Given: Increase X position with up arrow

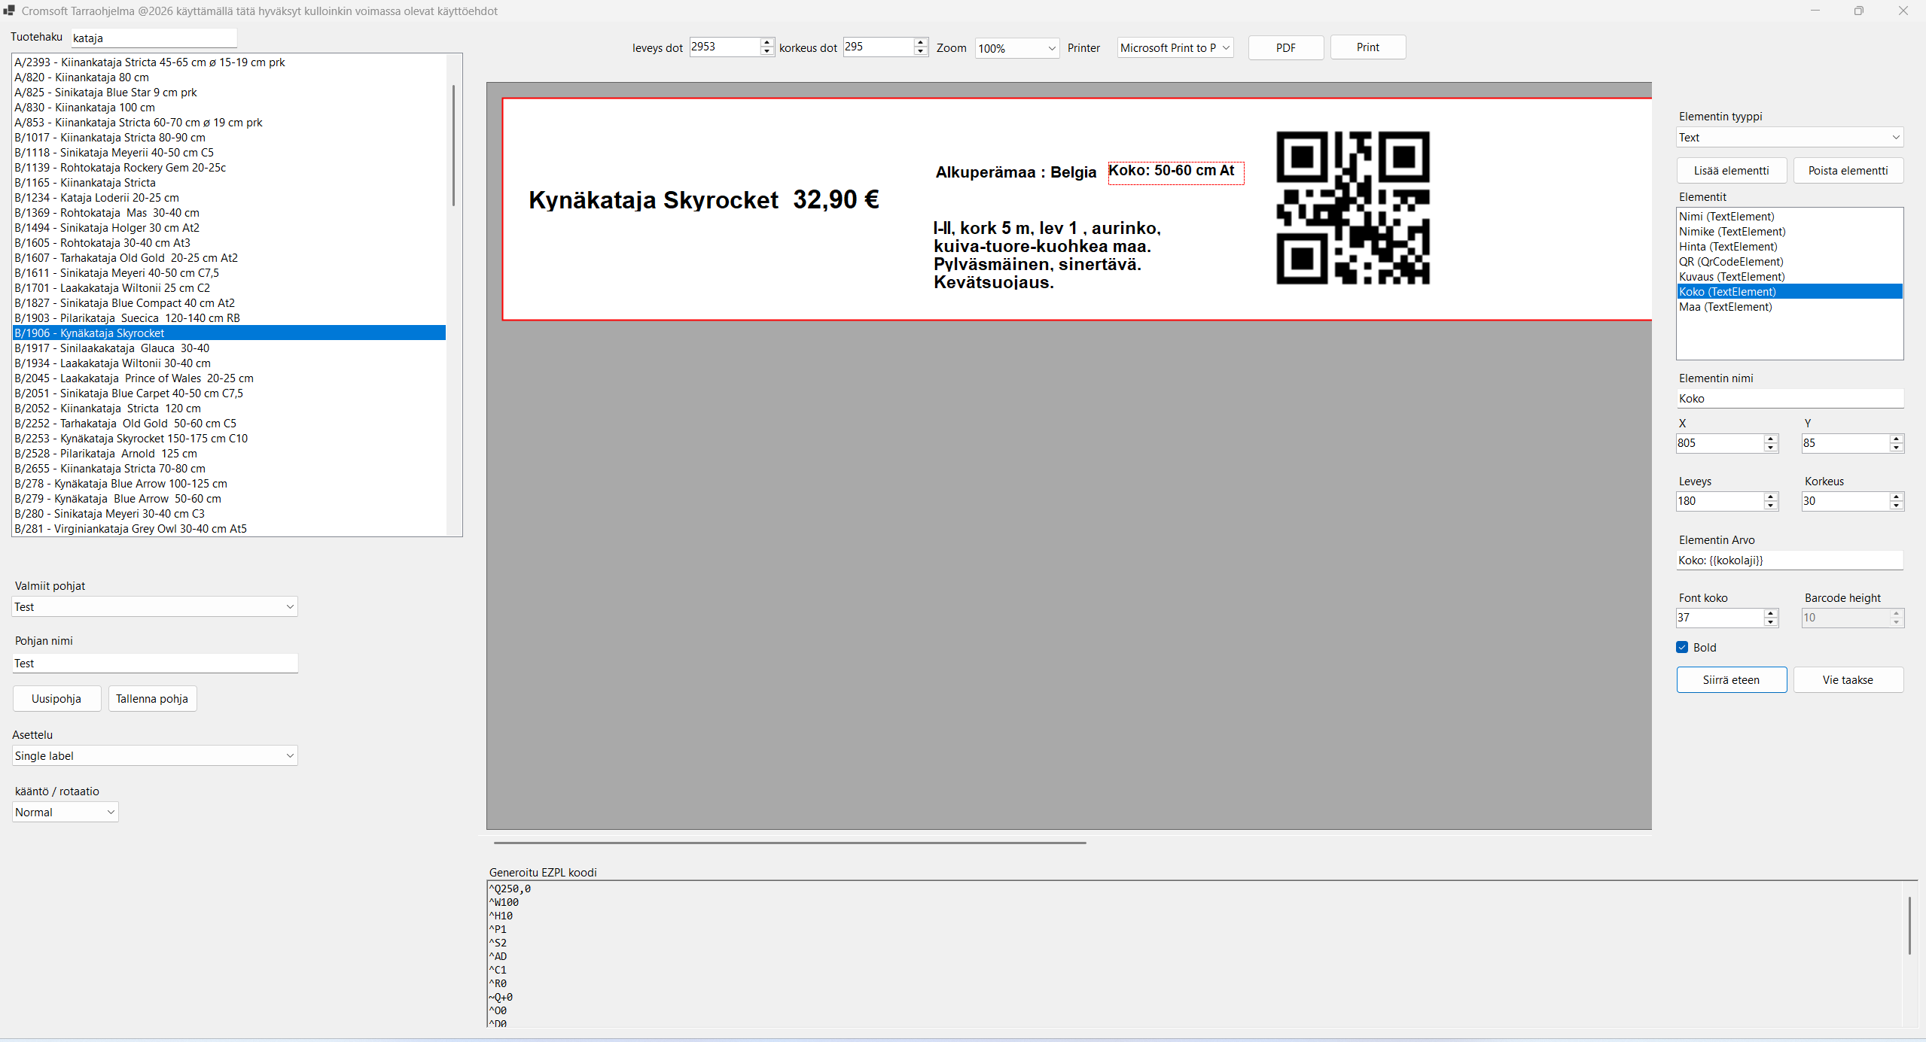Looking at the screenshot, I should tap(1771, 439).
